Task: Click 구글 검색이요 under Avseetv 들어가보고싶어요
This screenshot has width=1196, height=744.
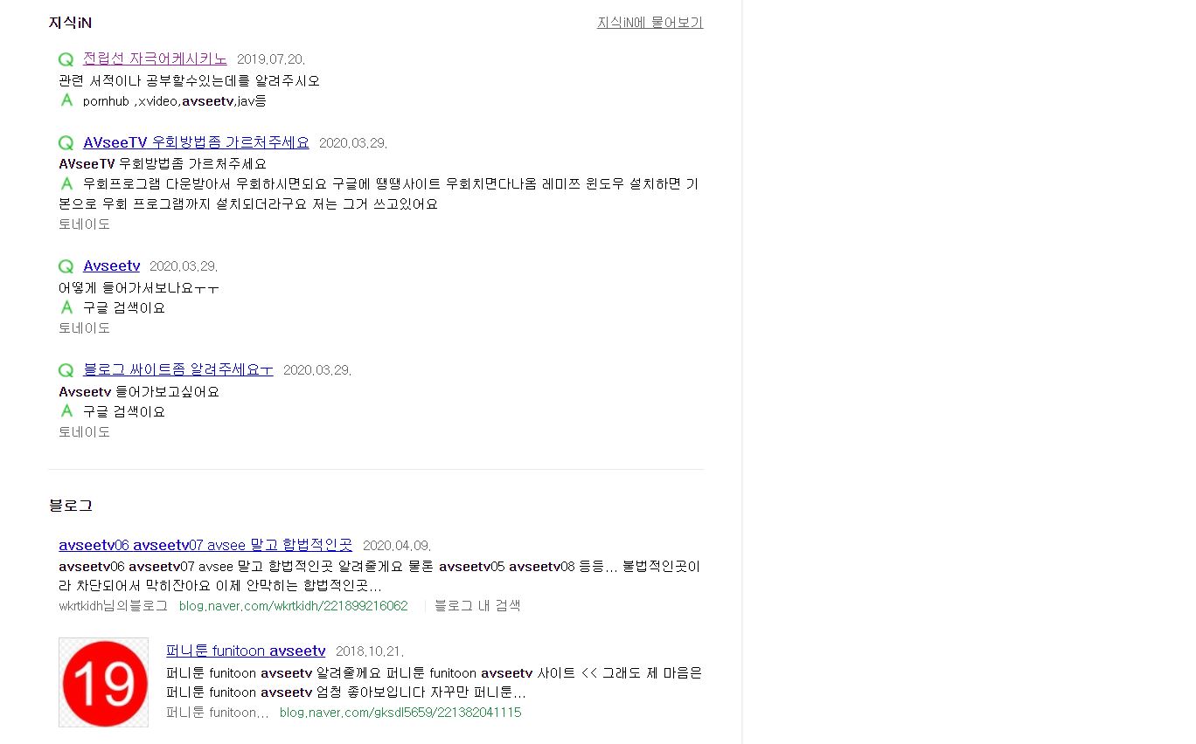Action: click(124, 412)
